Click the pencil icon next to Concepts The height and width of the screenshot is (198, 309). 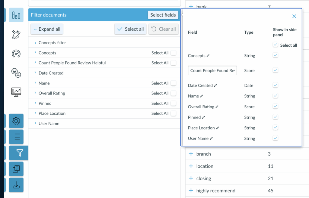208,56
